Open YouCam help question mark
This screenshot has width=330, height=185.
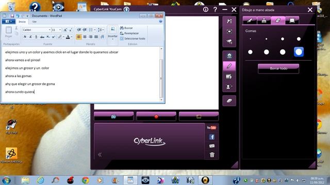click(x=215, y=9)
